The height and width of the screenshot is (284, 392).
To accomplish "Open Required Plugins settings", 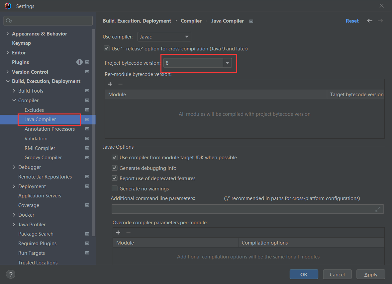I will point(37,243).
